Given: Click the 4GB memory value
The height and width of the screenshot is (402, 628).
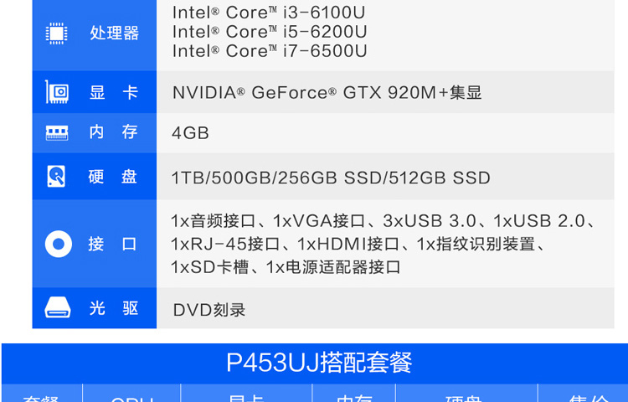Looking at the screenshot, I should [190, 133].
